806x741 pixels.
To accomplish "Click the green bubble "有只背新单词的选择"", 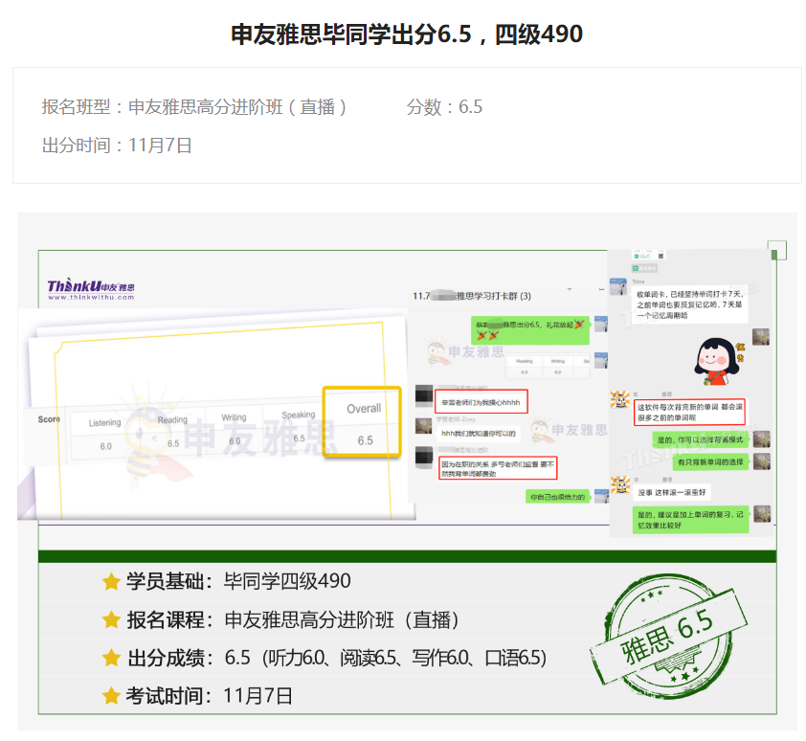I will click(711, 462).
